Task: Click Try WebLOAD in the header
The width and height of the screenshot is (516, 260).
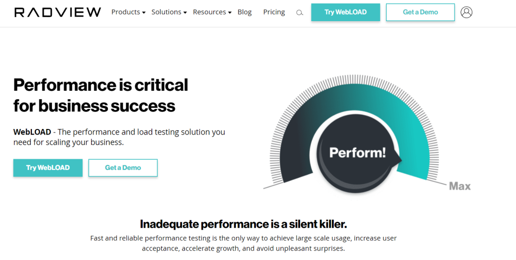Action: (346, 12)
